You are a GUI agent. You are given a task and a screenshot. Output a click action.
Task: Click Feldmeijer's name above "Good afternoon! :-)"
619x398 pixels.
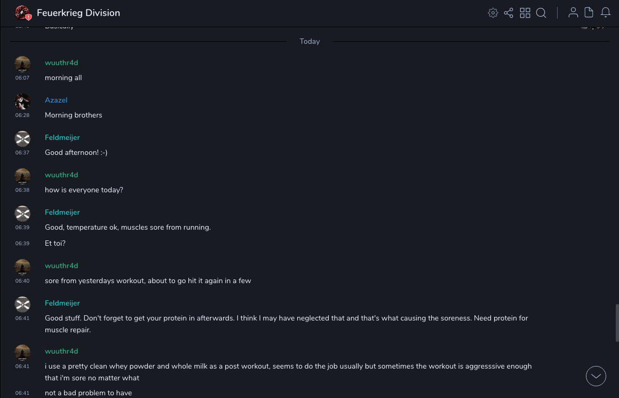coord(62,137)
